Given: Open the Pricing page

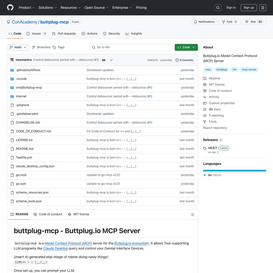Looking at the screenshot, I should [x=141, y=8].
